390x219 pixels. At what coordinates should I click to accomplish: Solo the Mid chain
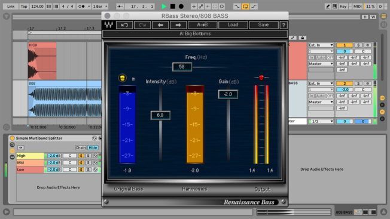click(88, 163)
